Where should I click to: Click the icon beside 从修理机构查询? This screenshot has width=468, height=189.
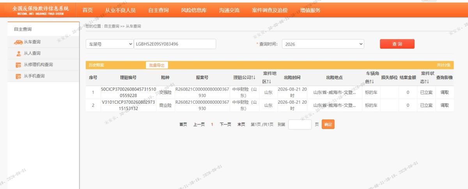pyautogui.click(x=18, y=65)
